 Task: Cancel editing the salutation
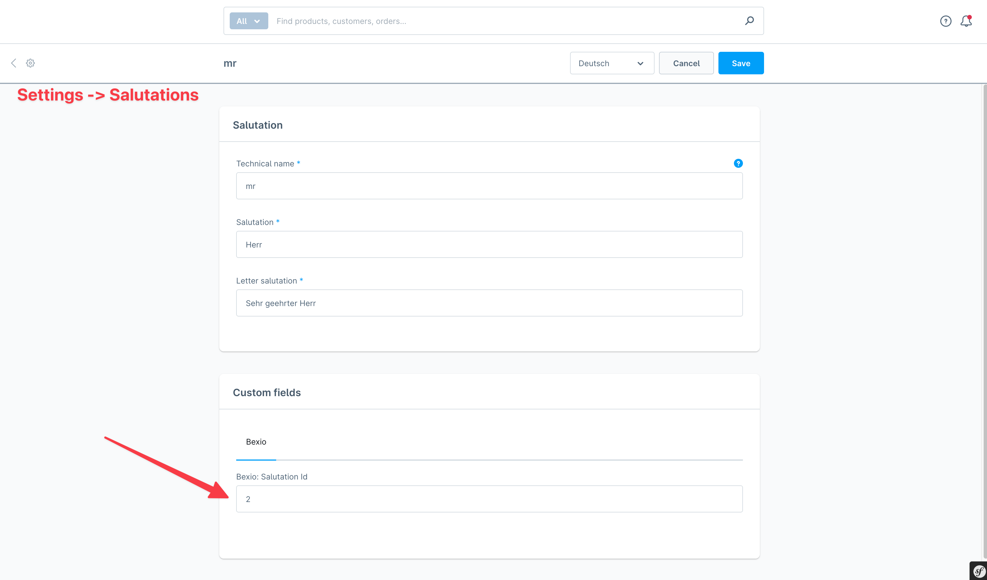click(686, 63)
